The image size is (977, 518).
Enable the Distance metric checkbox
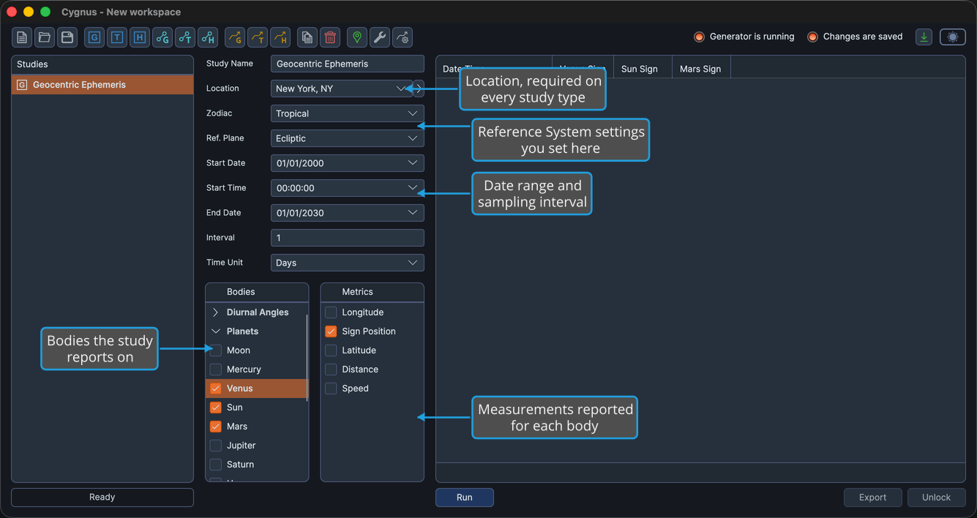click(331, 369)
